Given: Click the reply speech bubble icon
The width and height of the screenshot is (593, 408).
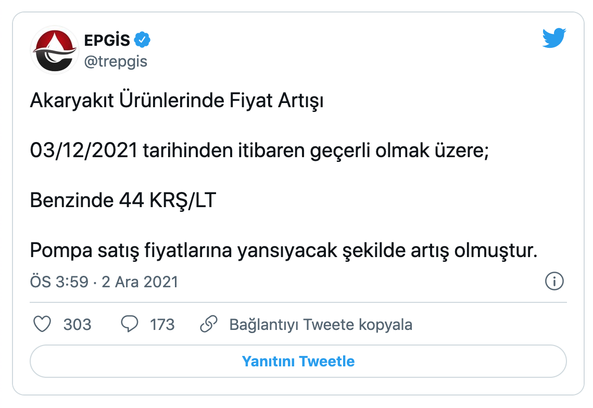Looking at the screenshot, I should pyautogui.click(x=129, y=324).
